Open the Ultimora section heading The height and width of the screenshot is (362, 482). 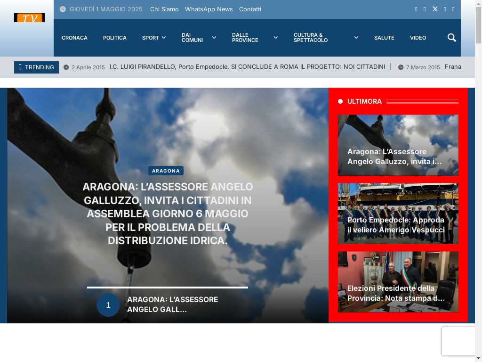(x=364, y=101)
